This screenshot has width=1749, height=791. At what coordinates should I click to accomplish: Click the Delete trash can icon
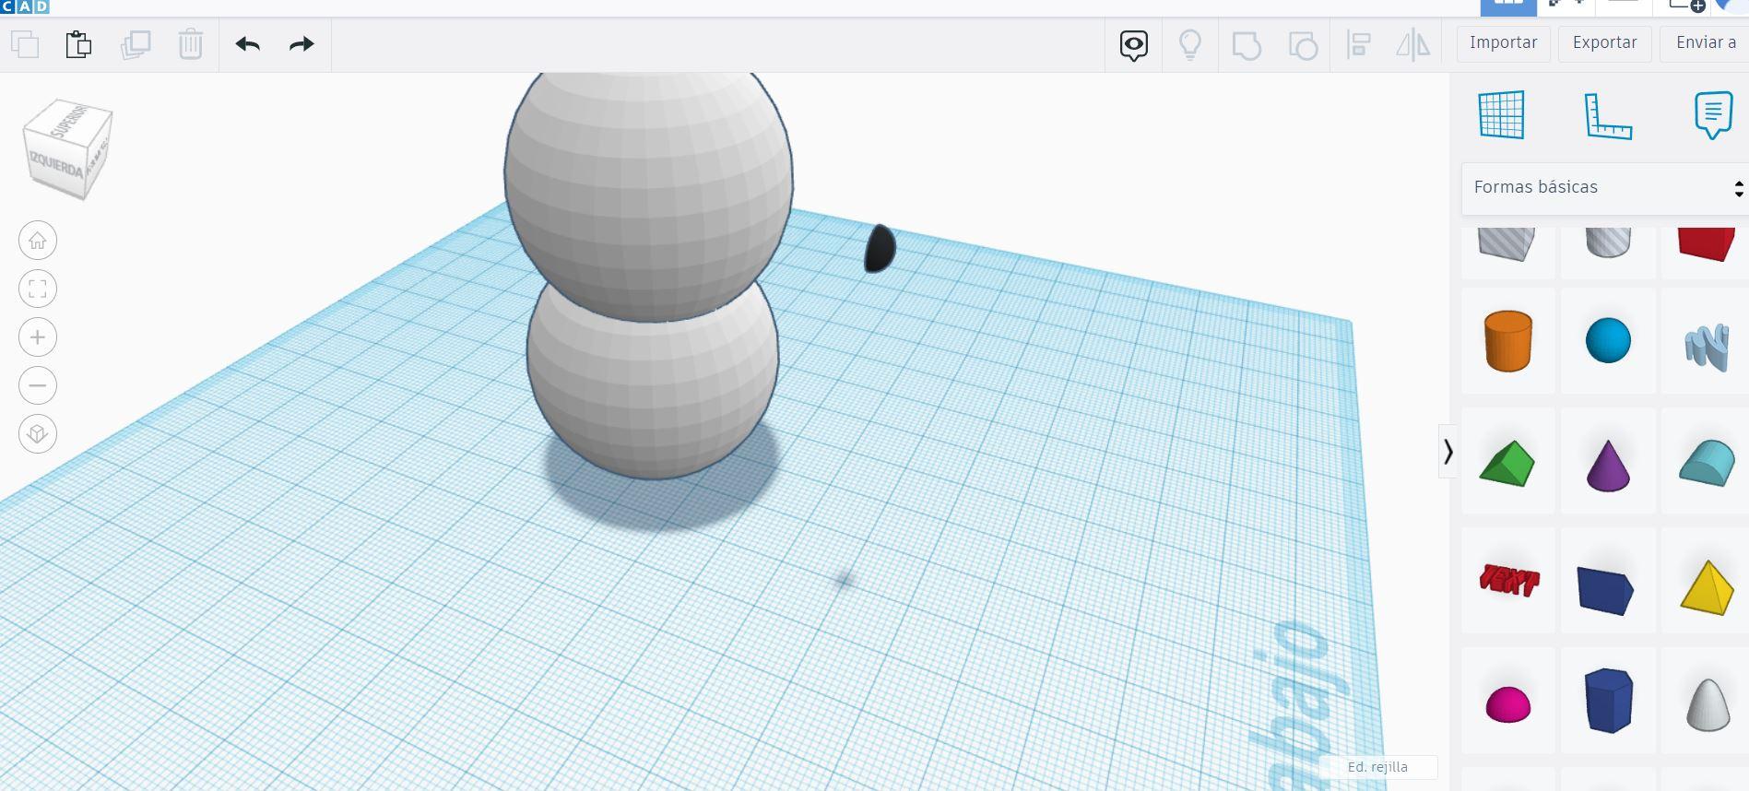pos(191,44)
